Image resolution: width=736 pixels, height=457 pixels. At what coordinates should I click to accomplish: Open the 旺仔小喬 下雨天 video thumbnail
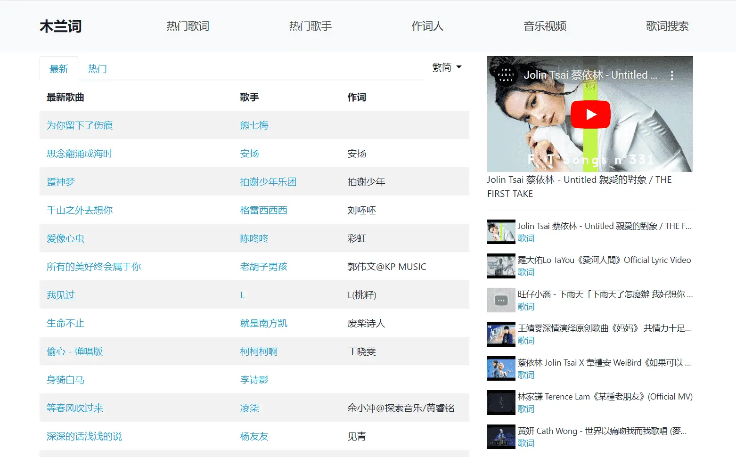pyautogui.click(x=500, y=300)
